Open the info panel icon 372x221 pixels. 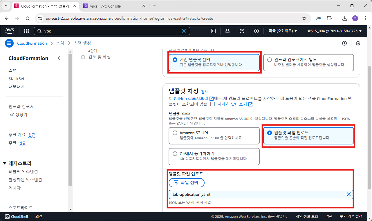pyautogui.click(x=344, y=43)
